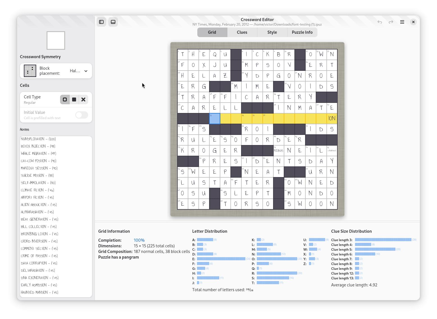Click the REBUS cell in the grid
This screenshot has height=319, width=437.
coord(278,150)
